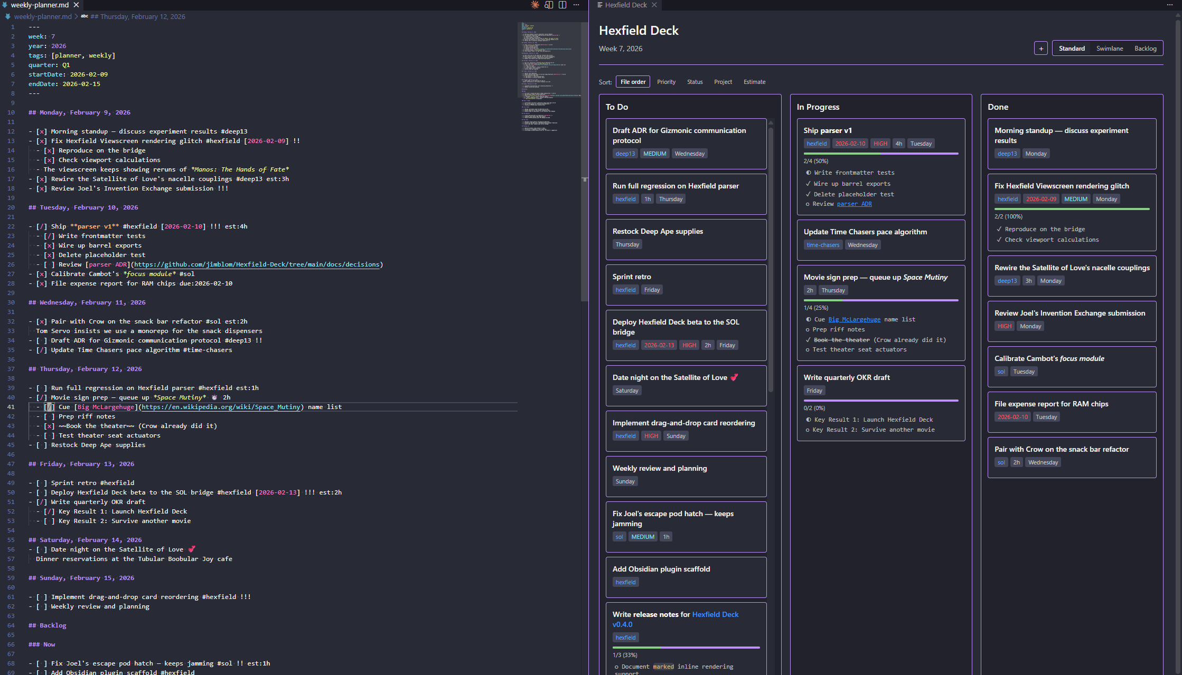Image resolution: width=1182 pixels, height=675 pixels.
Task: Select the weekly-planner.md tab
Action: coord(40,5)
